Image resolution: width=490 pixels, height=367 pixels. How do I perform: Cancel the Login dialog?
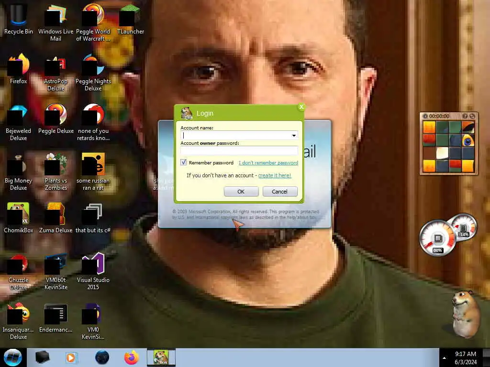[279, 192]
